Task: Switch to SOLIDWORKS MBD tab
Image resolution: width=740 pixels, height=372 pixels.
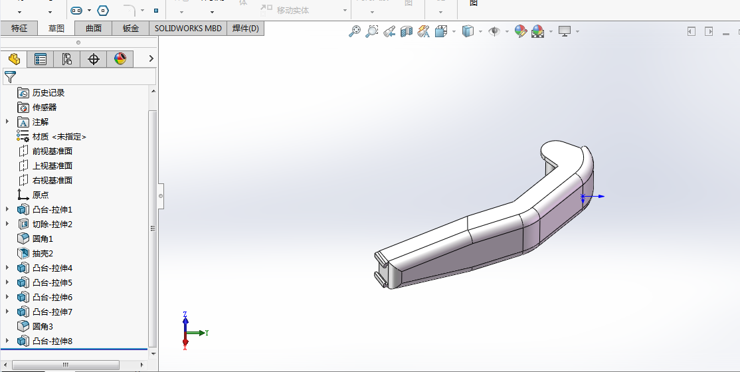Action: [188, 29]
